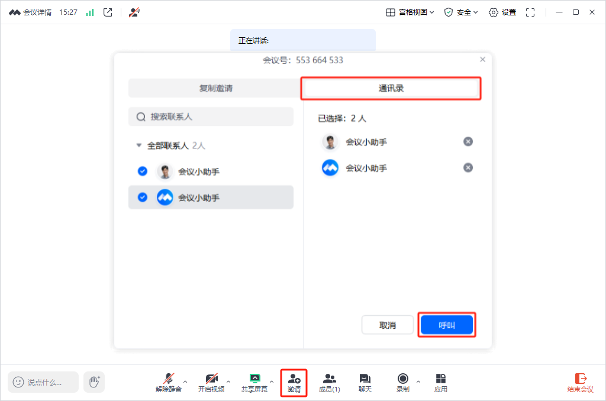Click the photo avatar in contact list
This screenshot has height=401, width=606.
click(x=165, y=171)
